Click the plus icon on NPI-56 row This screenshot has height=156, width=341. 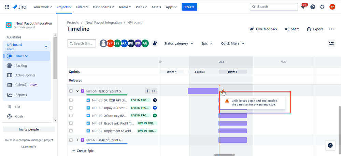coord(147,91)
